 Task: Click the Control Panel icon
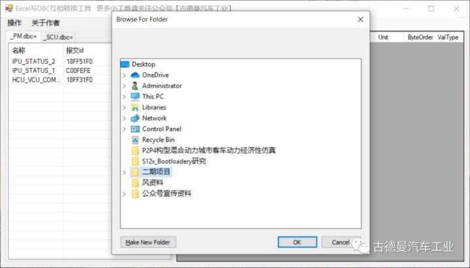pyautogui.click(x=135, y=128)
